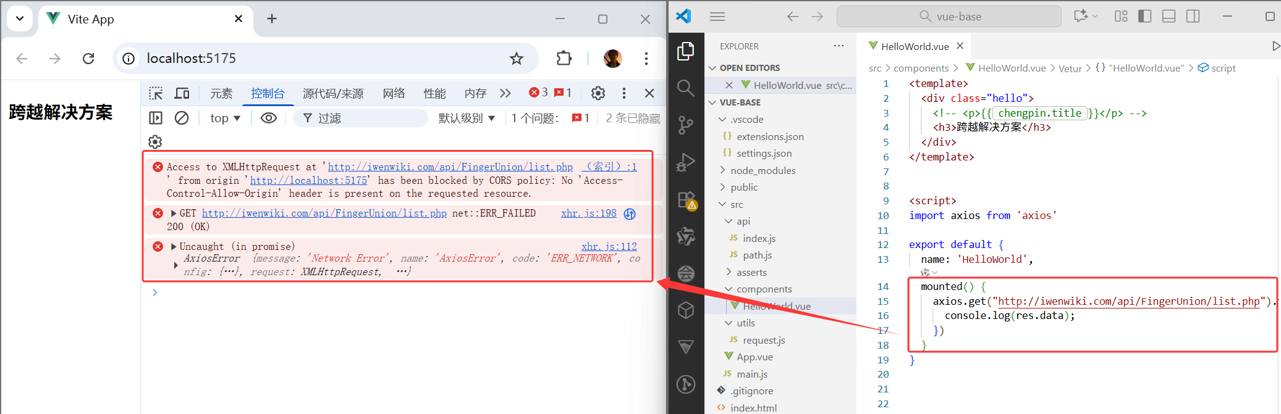1281x414 pixels.
Task: Toggle device toolbar in DevTools
Action: click(182, 93)
